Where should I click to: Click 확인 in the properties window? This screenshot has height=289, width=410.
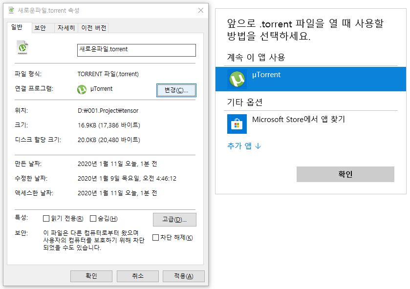pyautogui.click(x=91, y=276)
